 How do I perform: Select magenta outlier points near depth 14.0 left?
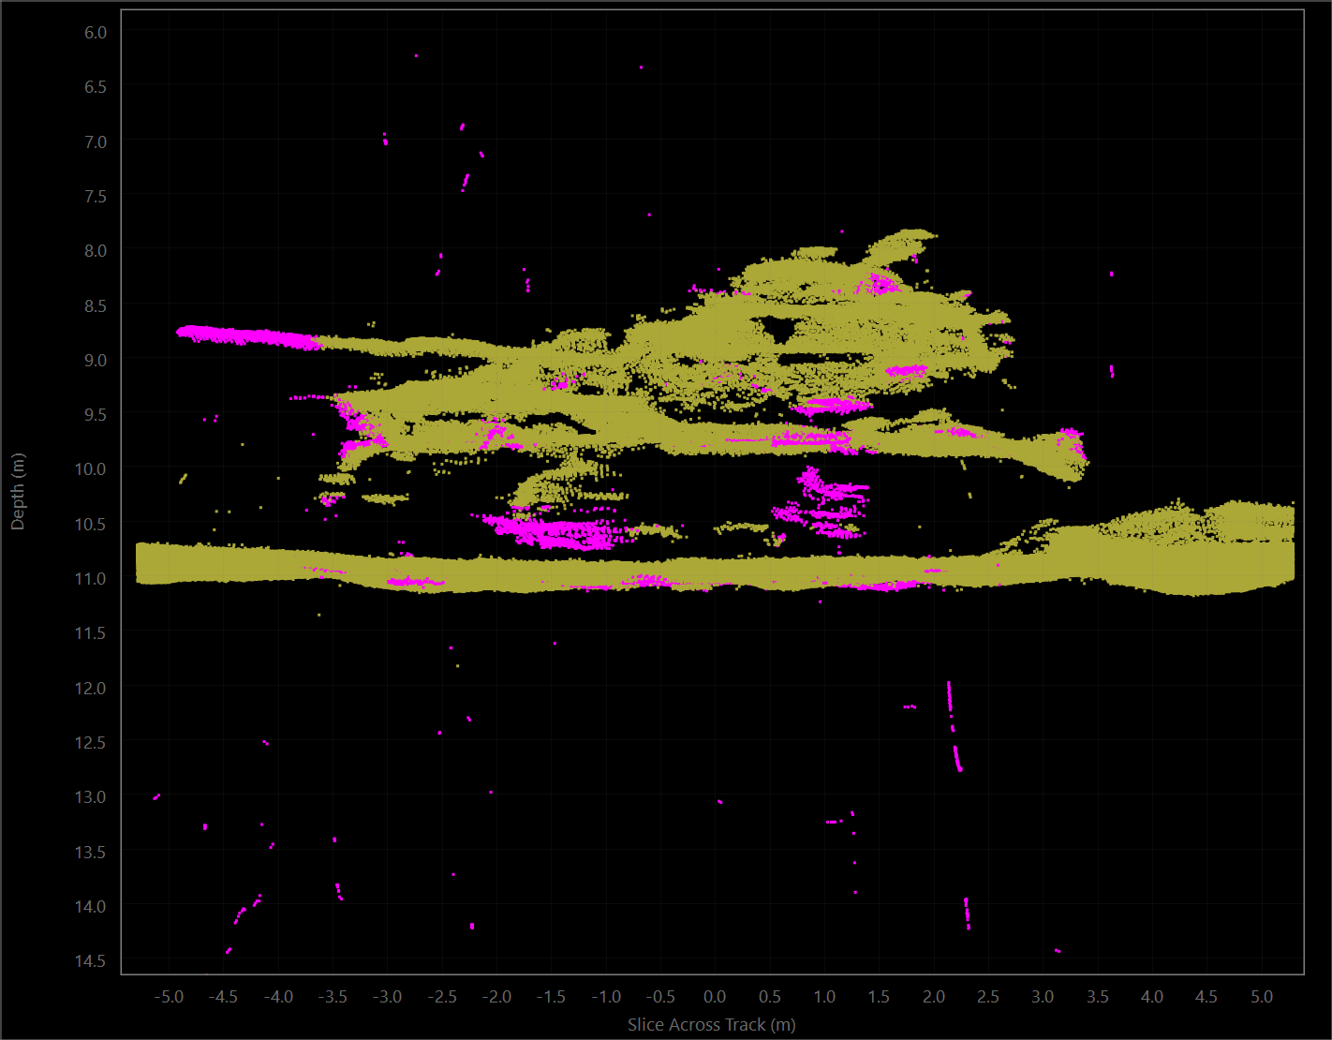(247, 907)
